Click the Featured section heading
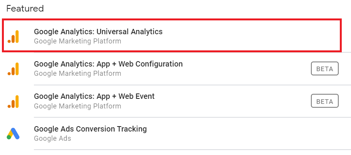The width and height of the screenshot is (351, 155). click(x=25, y=8)
